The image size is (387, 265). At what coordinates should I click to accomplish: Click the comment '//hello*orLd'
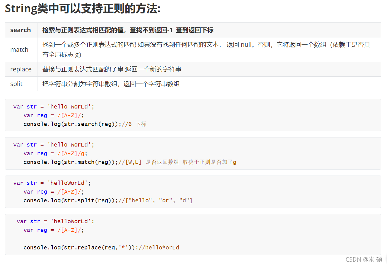(x=159, y=248)
